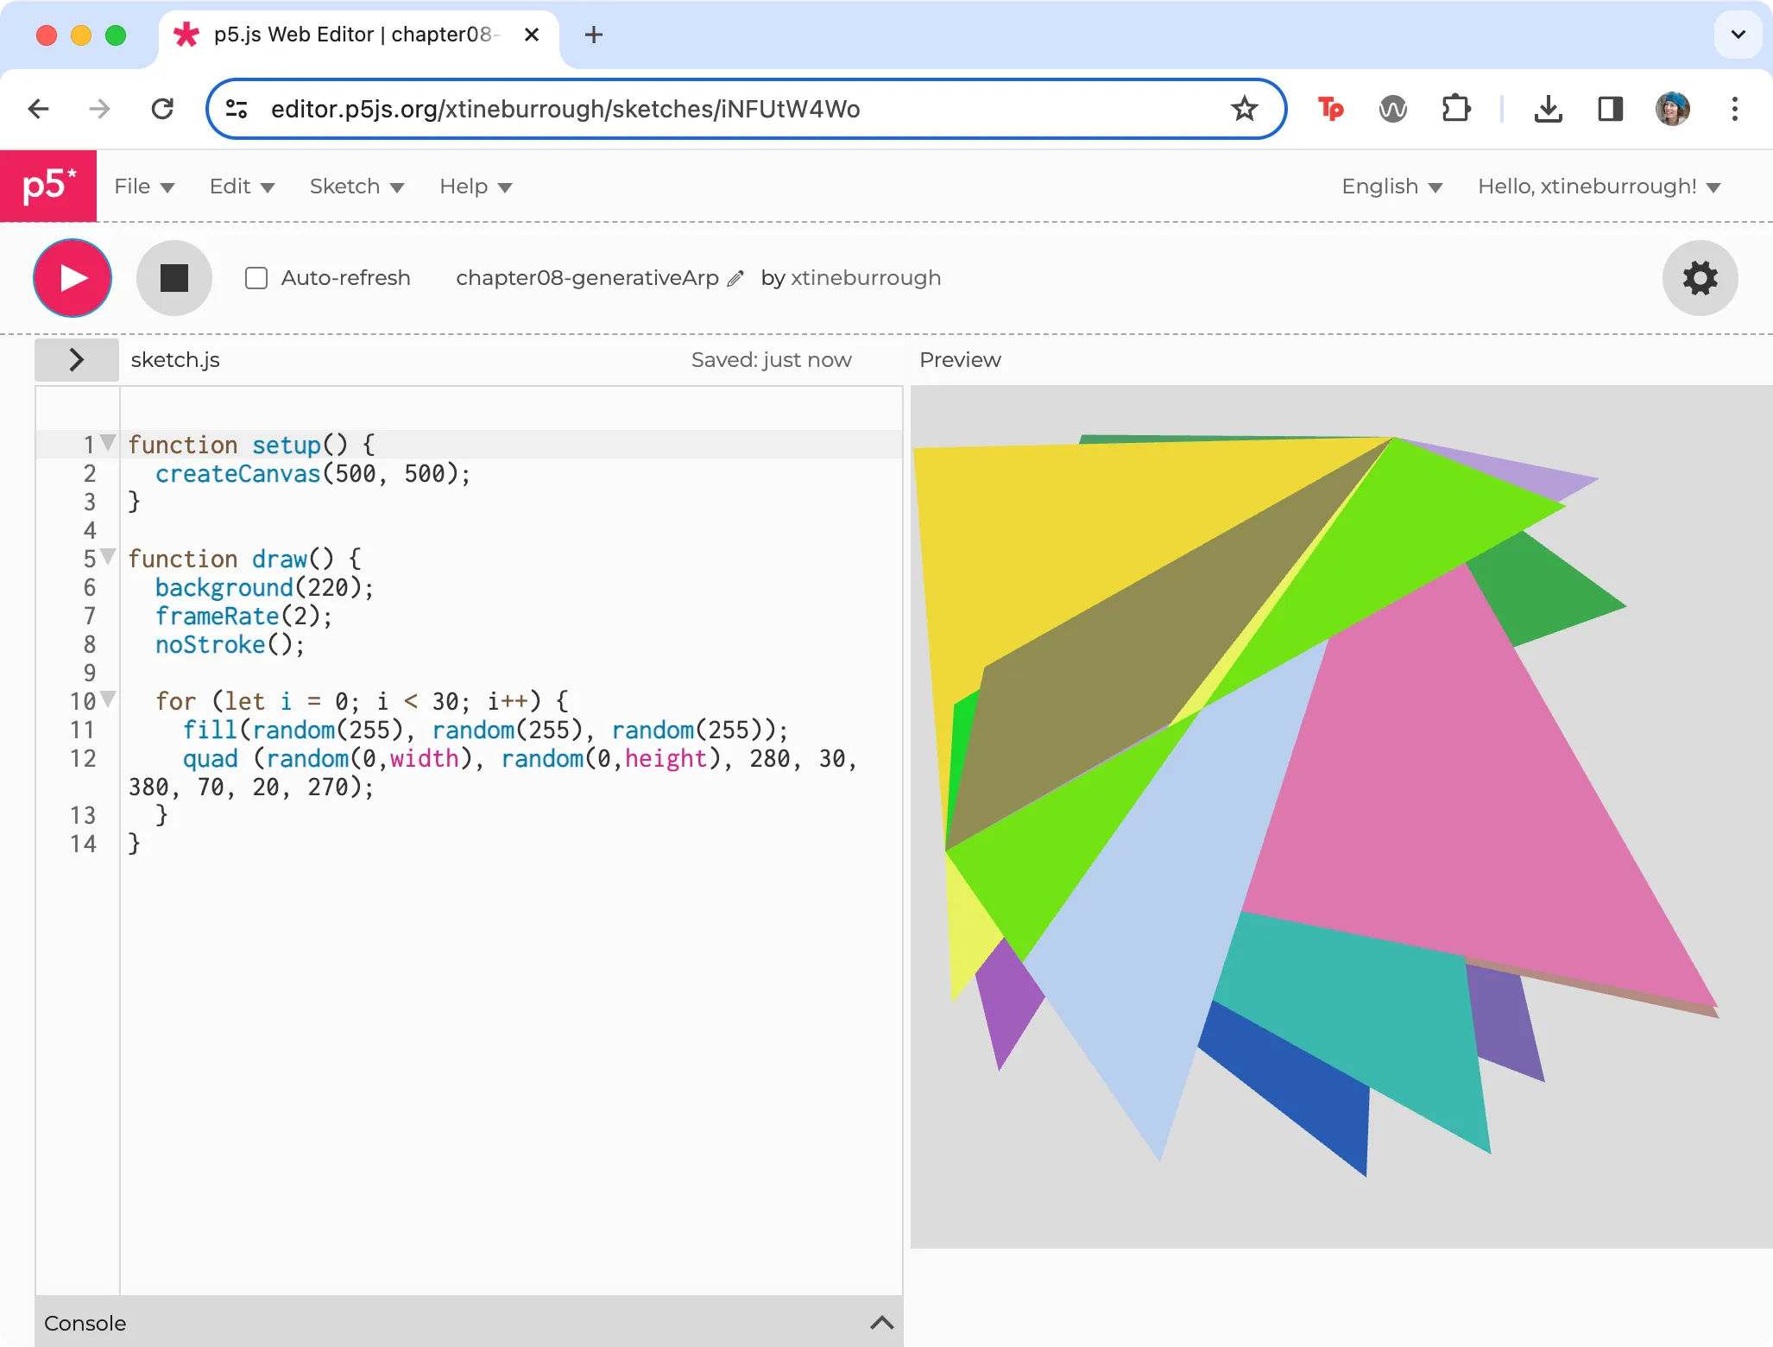Open the xtineburrough account dropdown
This screenshot has width=1773, height=1347.
point(1596,187)
